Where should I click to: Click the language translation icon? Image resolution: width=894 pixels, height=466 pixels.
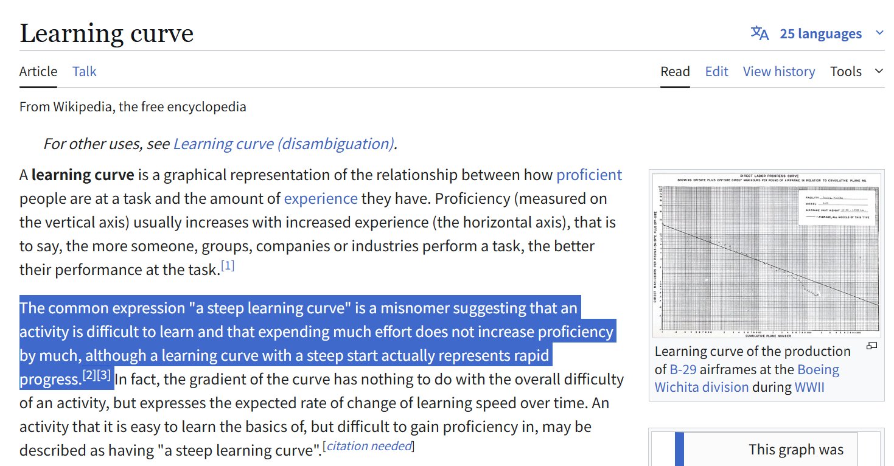(760, 33)
